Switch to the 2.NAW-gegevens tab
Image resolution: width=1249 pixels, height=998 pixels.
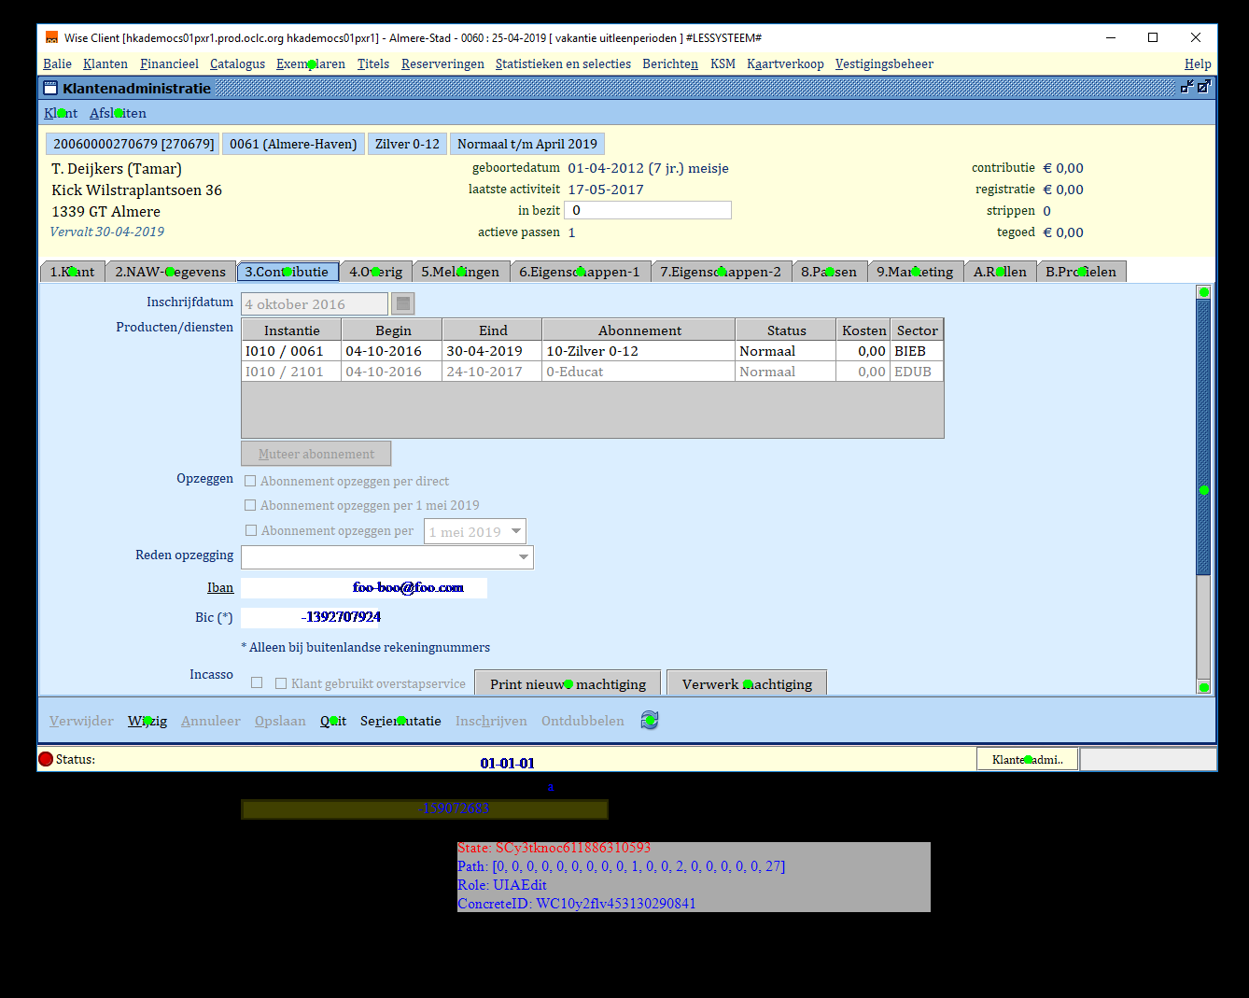pyautogui.click(x=170, y=272)
